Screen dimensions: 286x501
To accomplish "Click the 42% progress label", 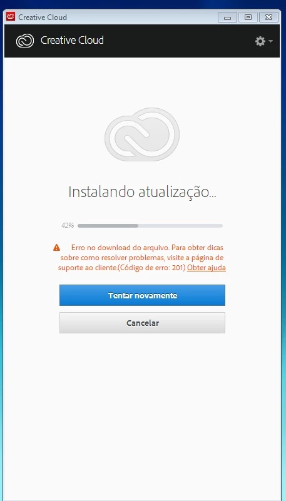I will [x=68, y=226].
